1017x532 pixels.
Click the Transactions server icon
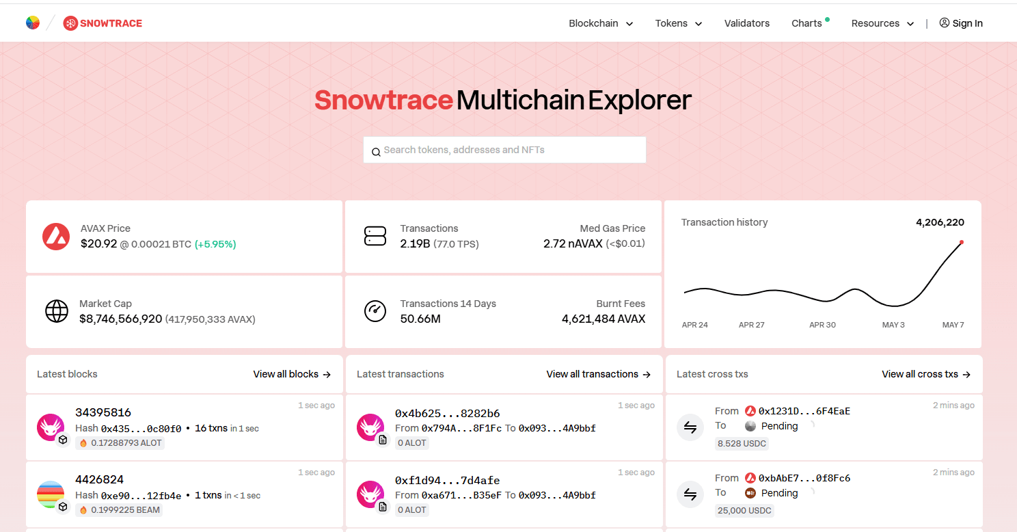point(375,237)
